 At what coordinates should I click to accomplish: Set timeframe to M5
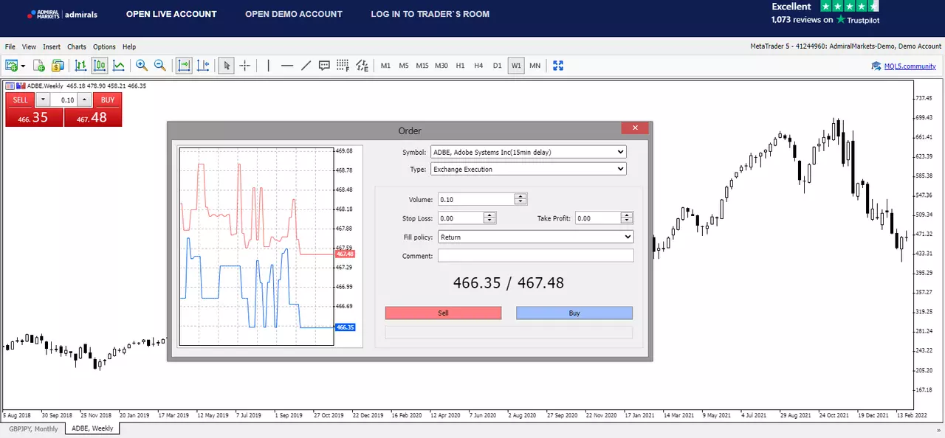(404, 66)
